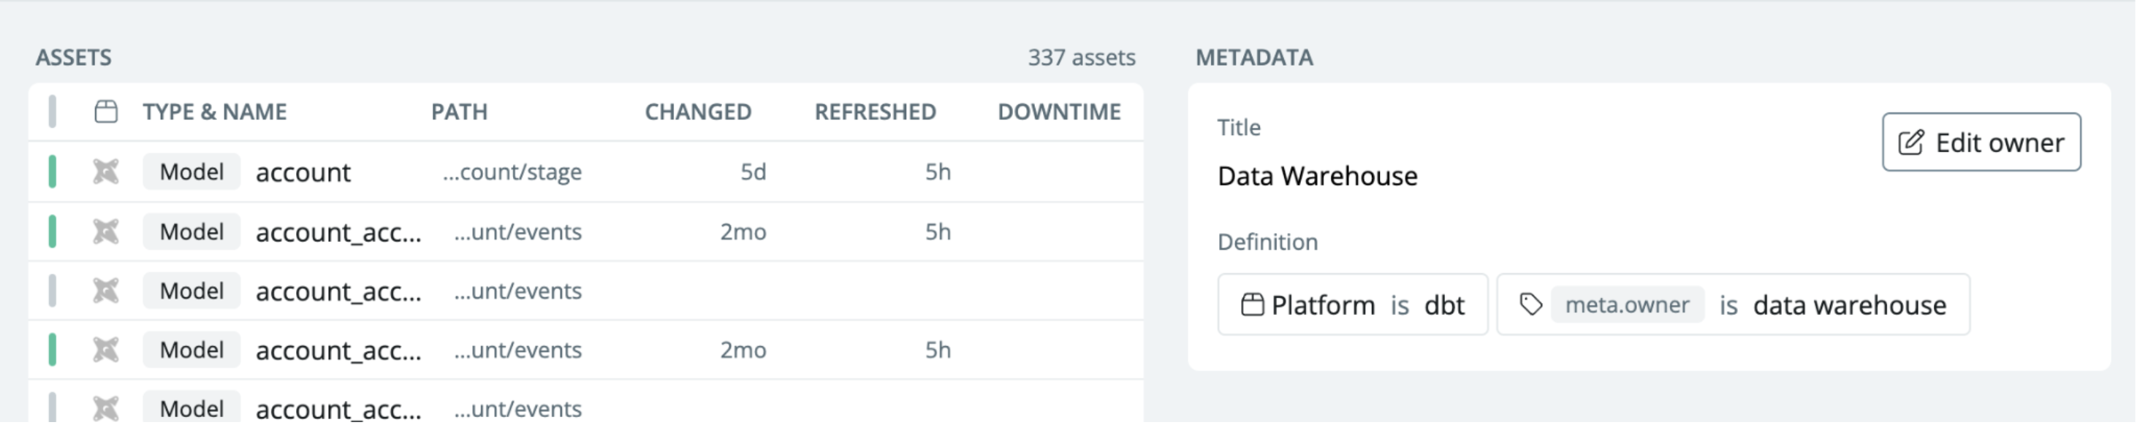The image size is (2137, 425).
Task: Click the platform icon in table header
Action: (105, 111)
